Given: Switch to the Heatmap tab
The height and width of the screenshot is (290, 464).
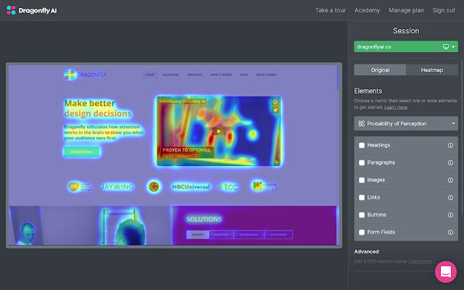Looking at the screenshot, I should pyautogui.click(x=431, y=70).
